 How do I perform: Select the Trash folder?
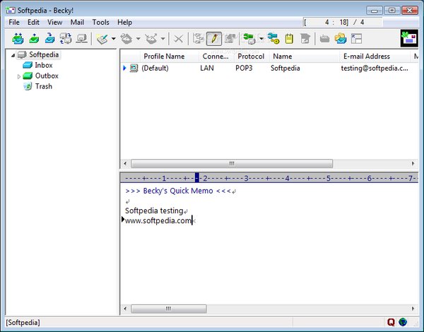43,86
